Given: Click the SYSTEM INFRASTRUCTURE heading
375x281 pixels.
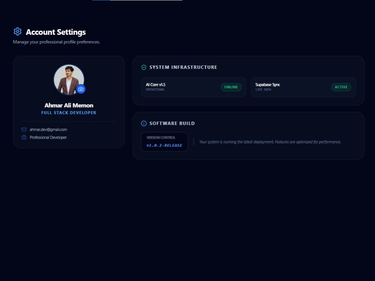Looking at the screenshot, I should point(183,67).
